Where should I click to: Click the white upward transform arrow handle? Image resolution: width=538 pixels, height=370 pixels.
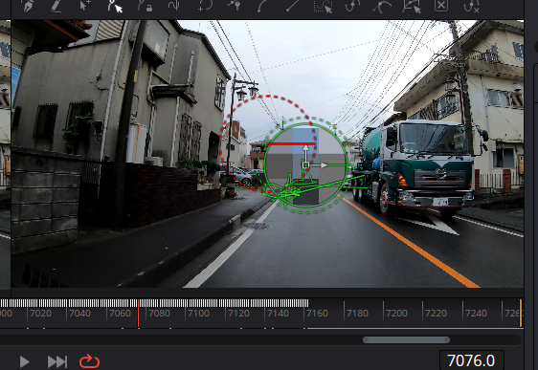pyautogui.click(x=305, y=148)
